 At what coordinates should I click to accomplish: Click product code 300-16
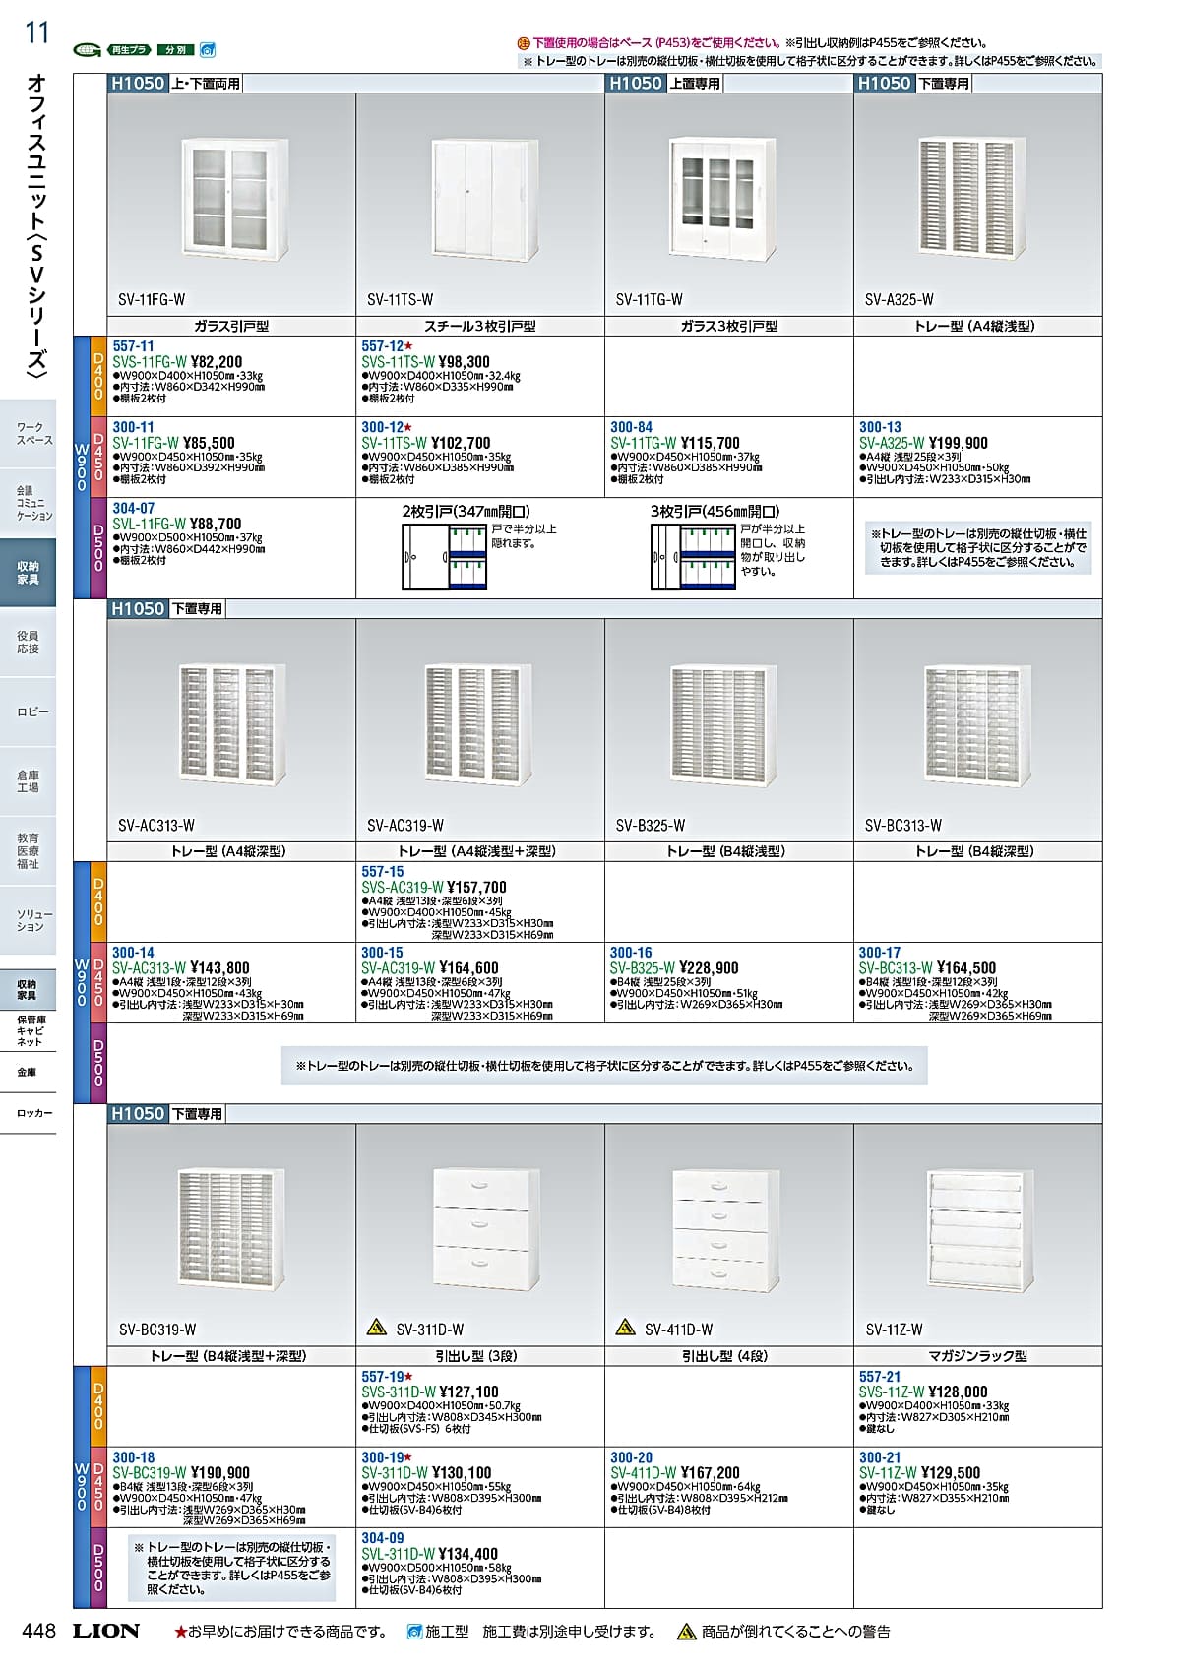coord(631,953)
